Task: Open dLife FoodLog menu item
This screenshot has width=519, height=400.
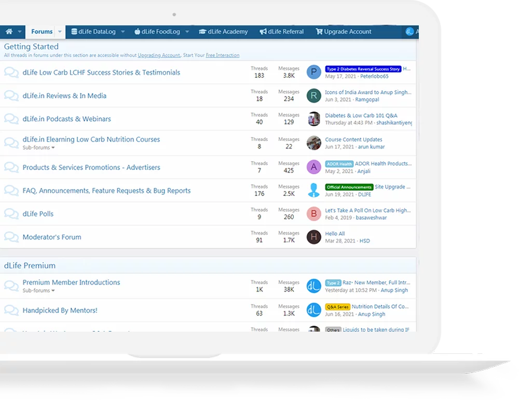Action: tap(157, 32)
